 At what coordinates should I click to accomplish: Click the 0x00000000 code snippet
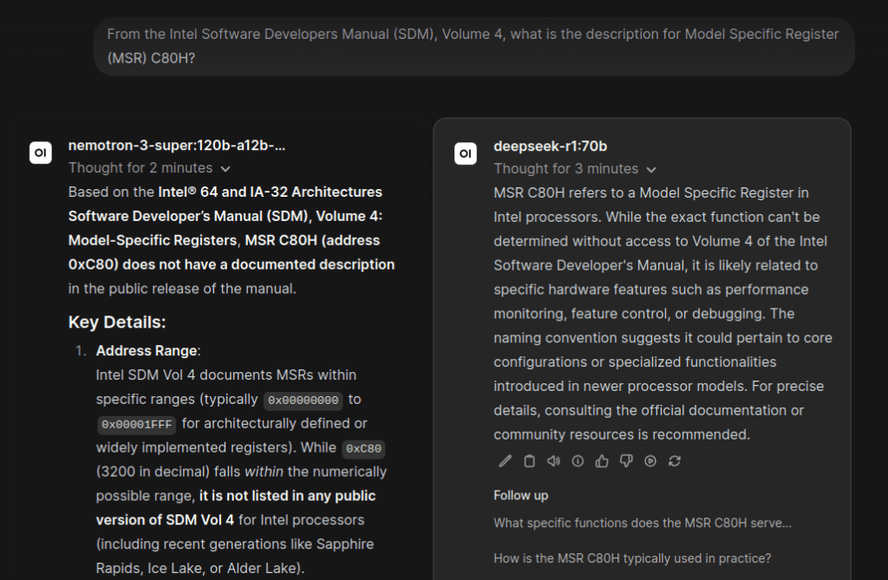tap(303, 401)
